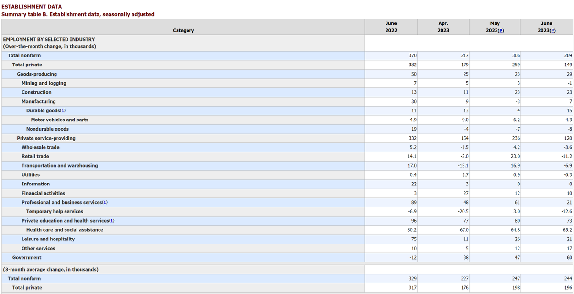
Task: Click Health care June 2022 value 80.2
Action: pyautogui.click(x=411, y=230)
